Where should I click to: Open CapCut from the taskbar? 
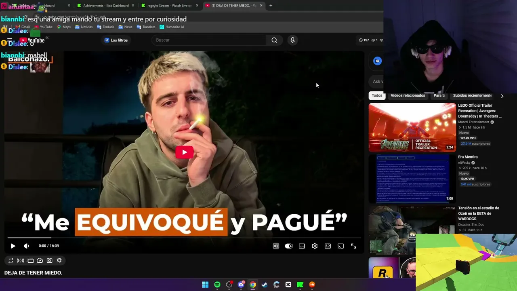[288, 285]
